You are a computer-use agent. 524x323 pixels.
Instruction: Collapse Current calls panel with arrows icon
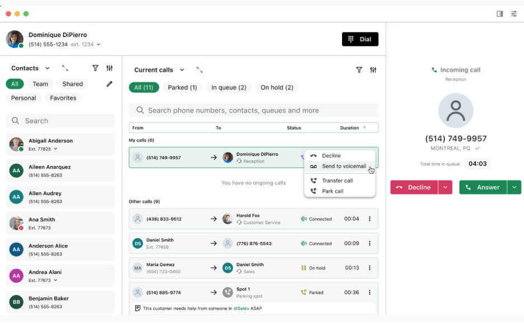[x=199, y=70]
